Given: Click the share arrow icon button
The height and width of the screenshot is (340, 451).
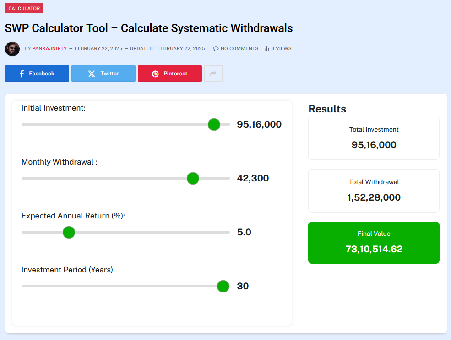Looking at the screenshot, I should point(213,74).
